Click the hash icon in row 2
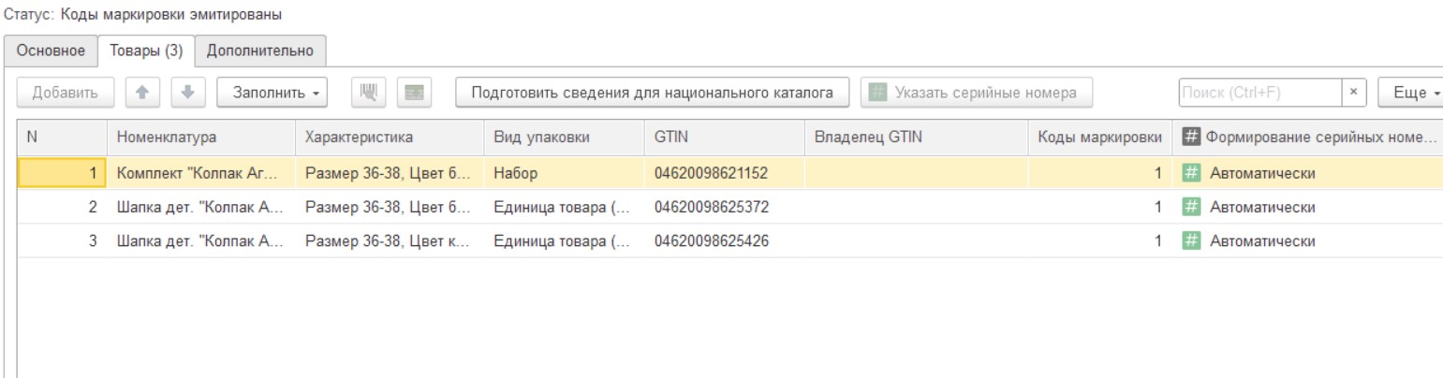Viewport: 1443px width, 378px height. pyautogui.click(x=1191, y=207)
